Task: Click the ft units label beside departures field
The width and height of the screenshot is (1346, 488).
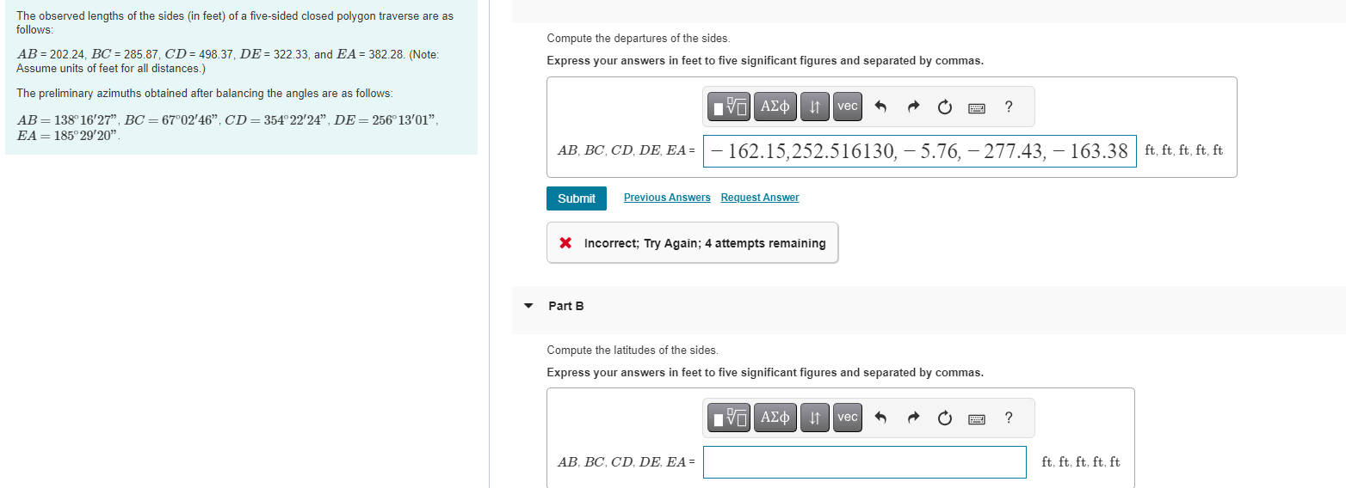Action: pyautogui.click(x=1184, y=150)
